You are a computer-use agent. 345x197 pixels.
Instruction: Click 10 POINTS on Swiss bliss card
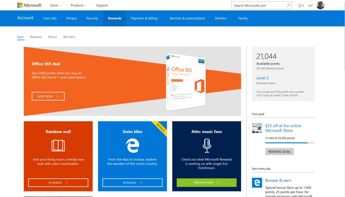click(132, 183)
